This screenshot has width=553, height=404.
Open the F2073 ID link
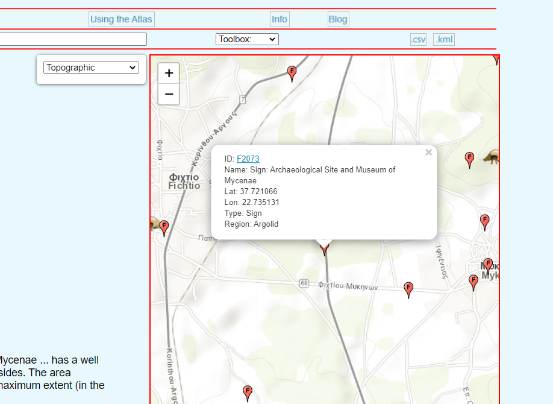coord(248,159)
